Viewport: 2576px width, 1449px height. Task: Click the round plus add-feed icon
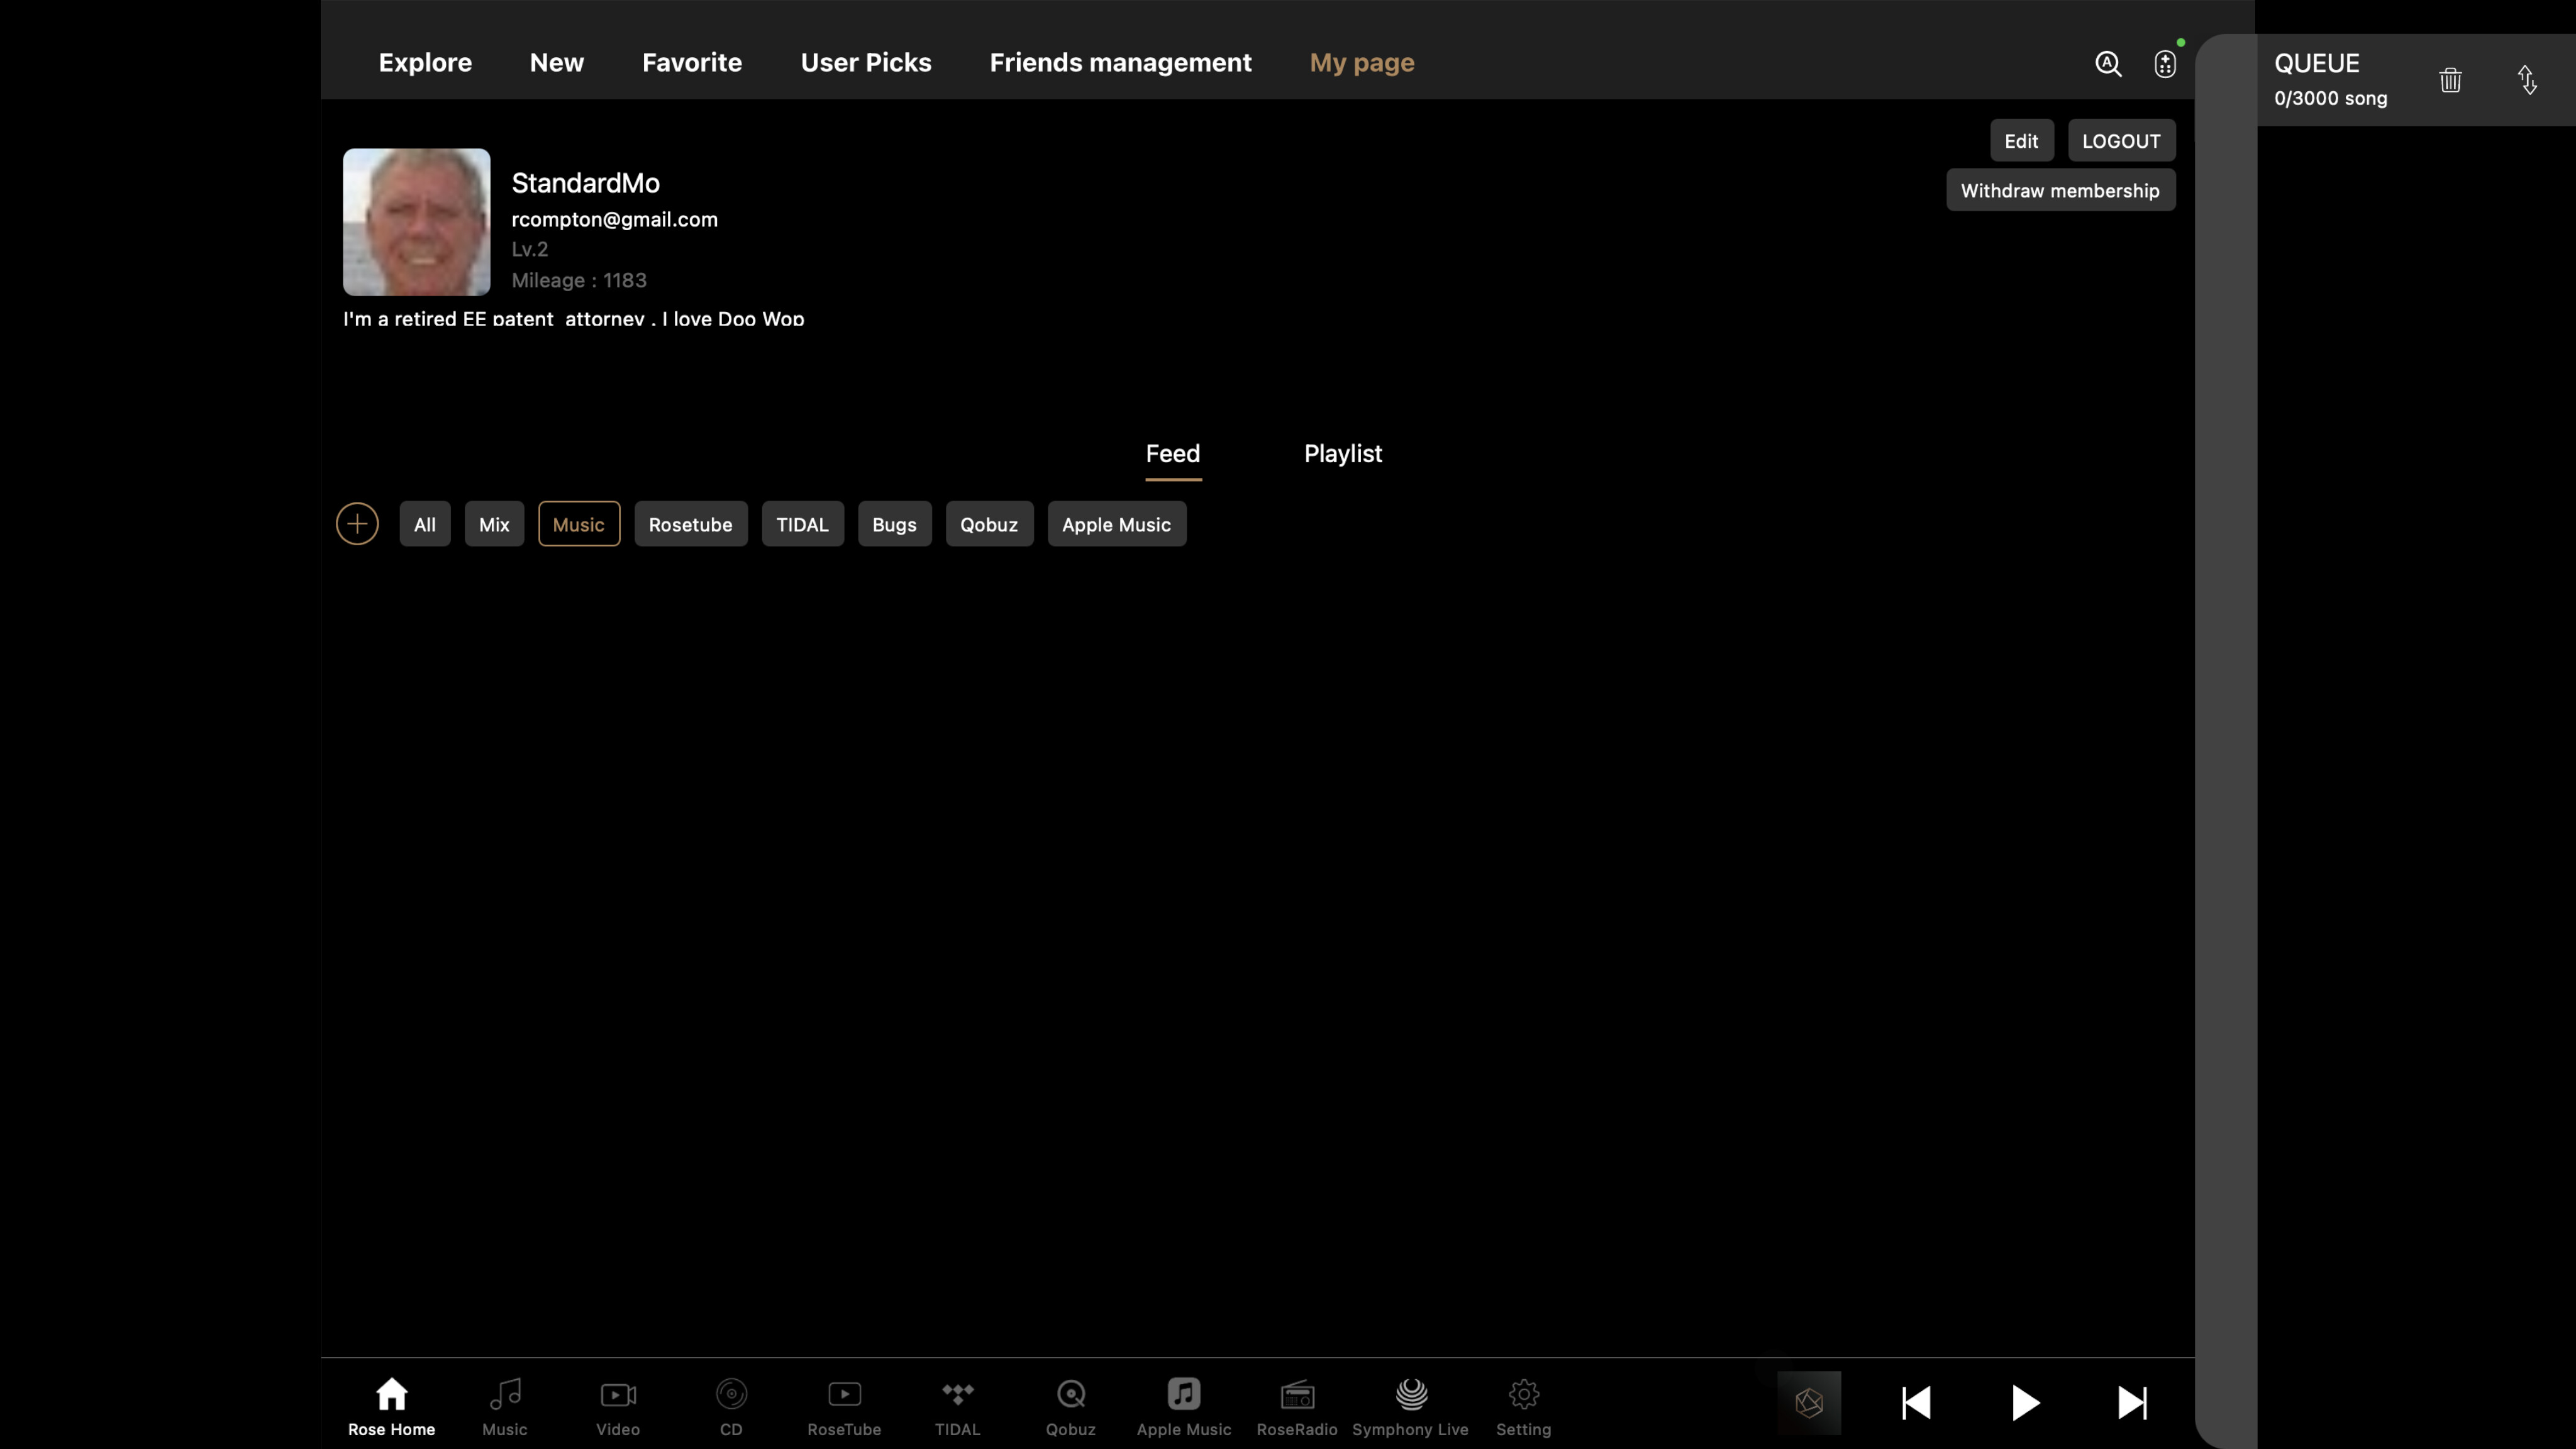click(357, 524)
